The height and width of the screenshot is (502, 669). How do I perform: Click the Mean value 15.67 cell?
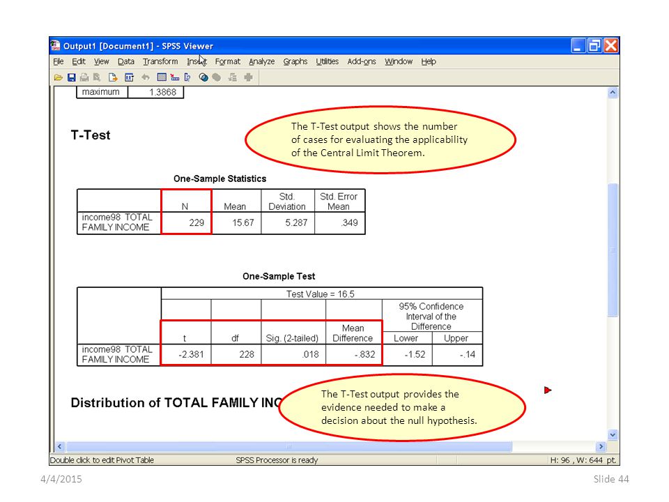[236, 223]
